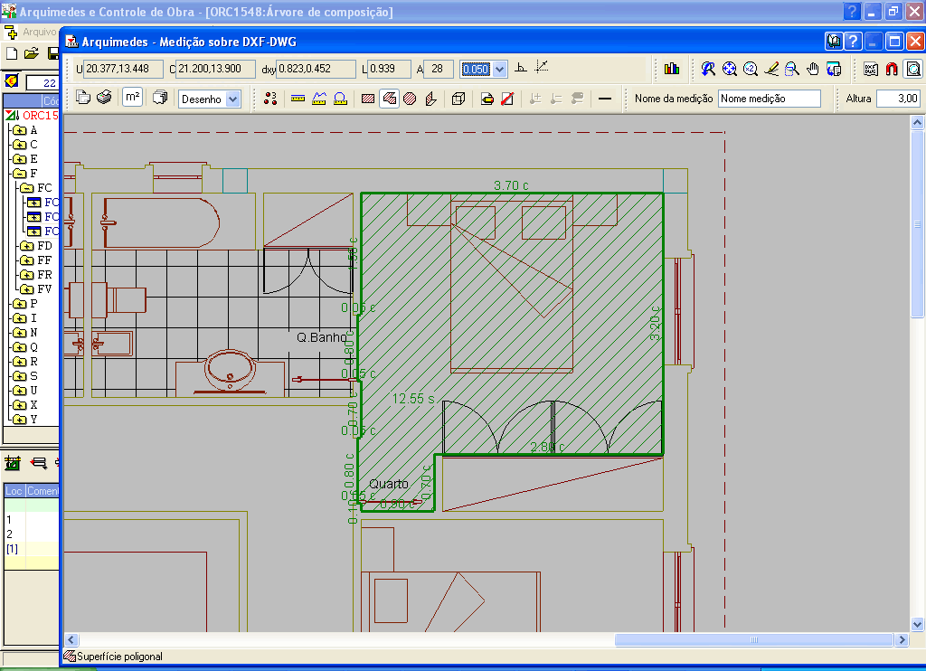This screenshot has width=926, height=671.
Task: Select the hatched circle area tool
Action: (410, 99)
